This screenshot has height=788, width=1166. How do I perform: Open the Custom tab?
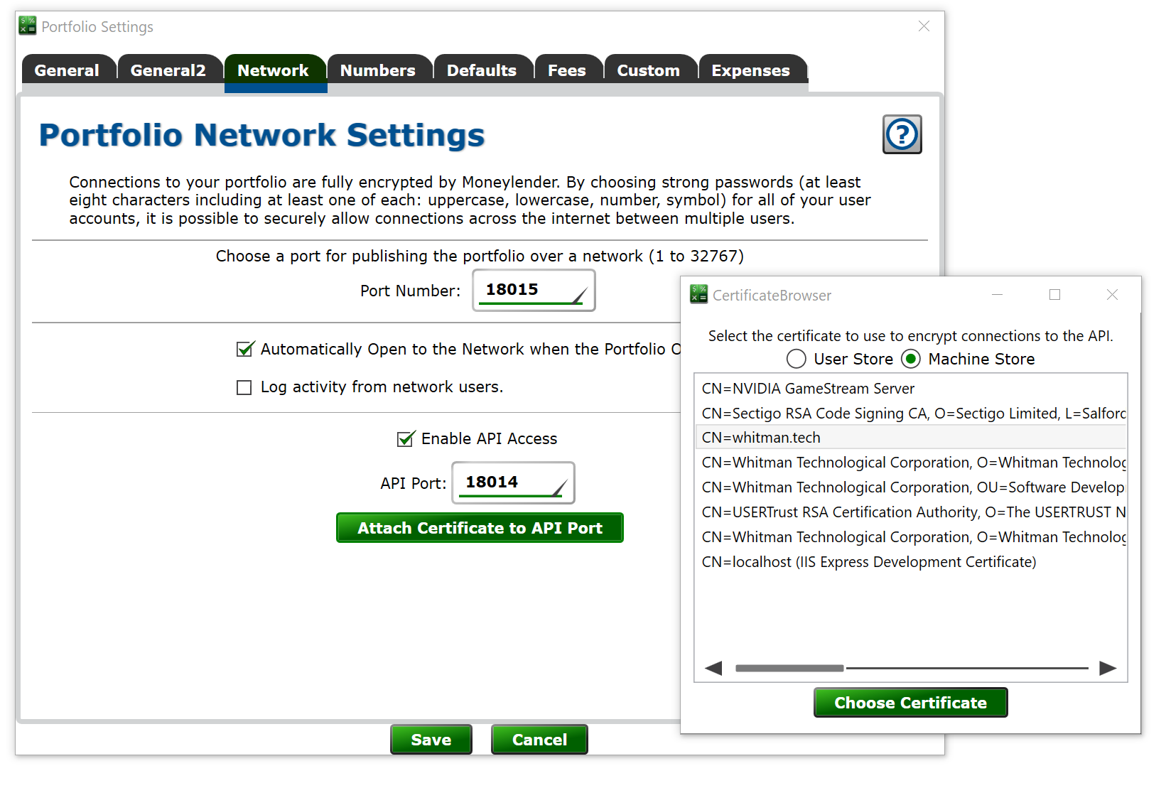coord(649,70)
